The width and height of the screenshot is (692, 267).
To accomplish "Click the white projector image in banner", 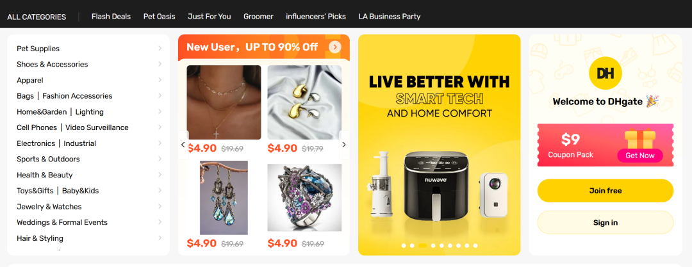I will coord(493,195).
